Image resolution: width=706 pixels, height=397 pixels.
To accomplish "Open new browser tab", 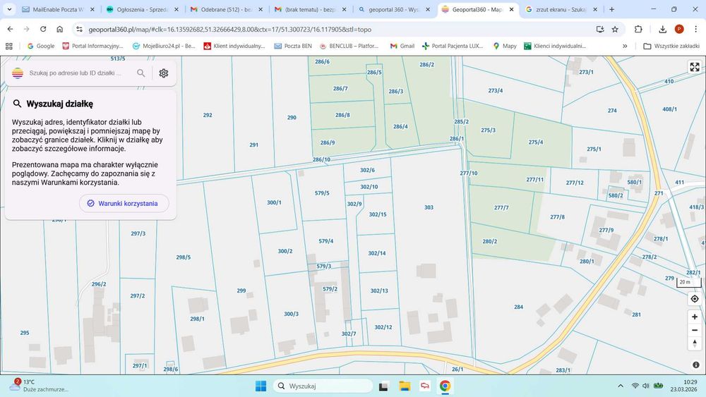I will pyautogui.click(x=611, y=9).
